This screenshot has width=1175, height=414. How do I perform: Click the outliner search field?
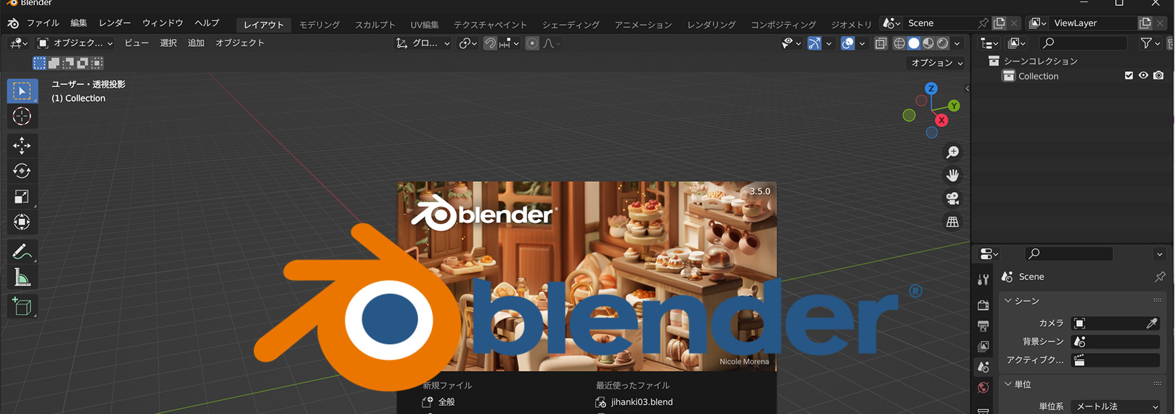1083,43
